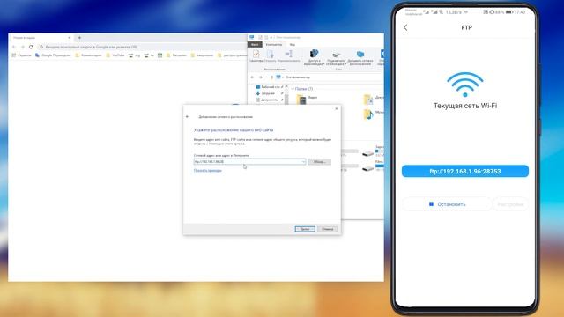Open the green spreadsheet bookmark icon
Viewport: 564px width, 317px height.
point(160,55)
